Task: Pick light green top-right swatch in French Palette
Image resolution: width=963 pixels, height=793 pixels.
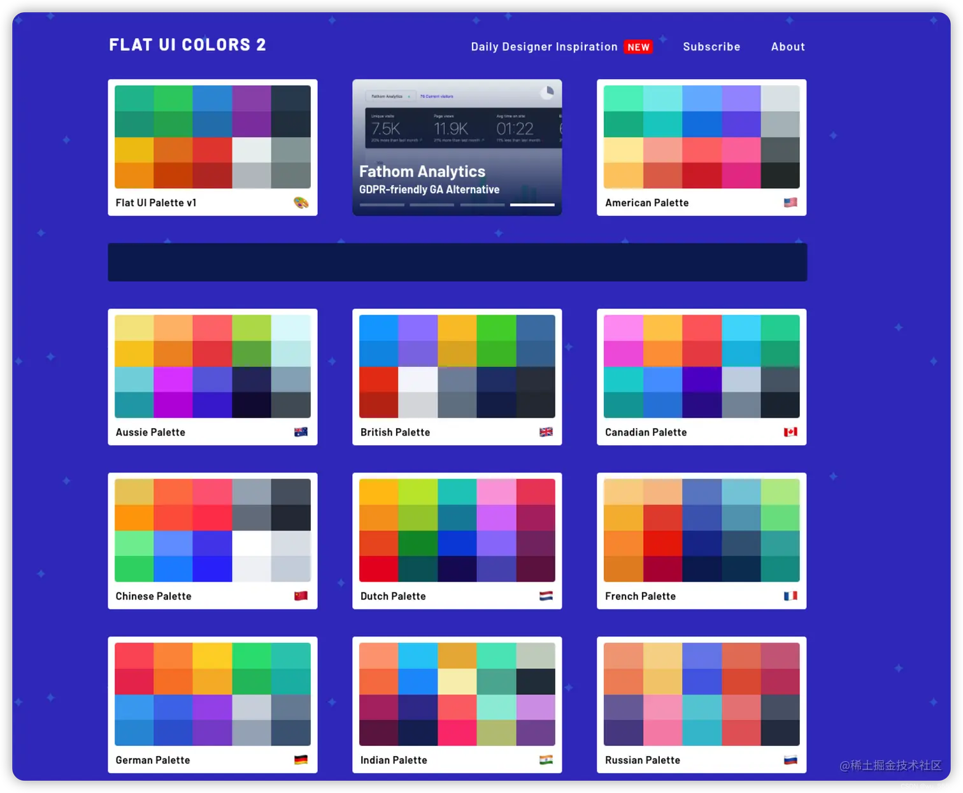Action: point(780,492)
